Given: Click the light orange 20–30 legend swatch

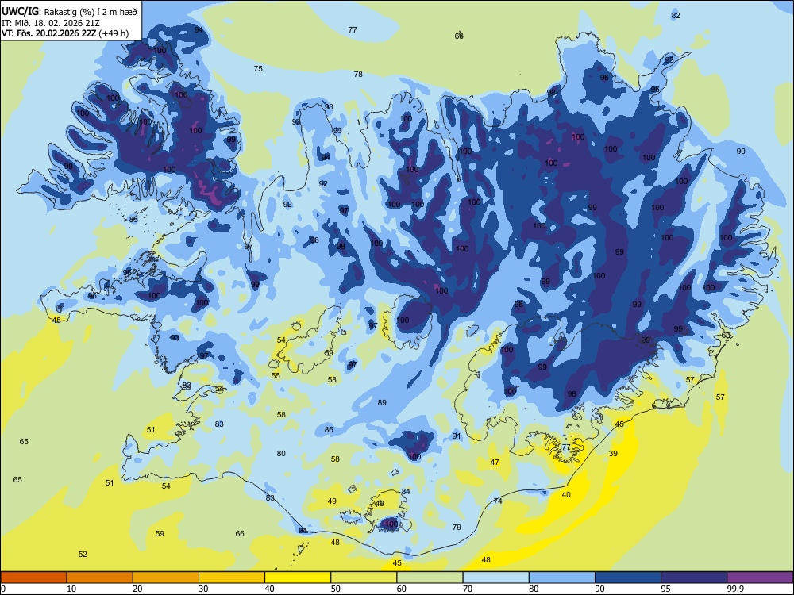Looking at the screenshot, I should 166,578.
